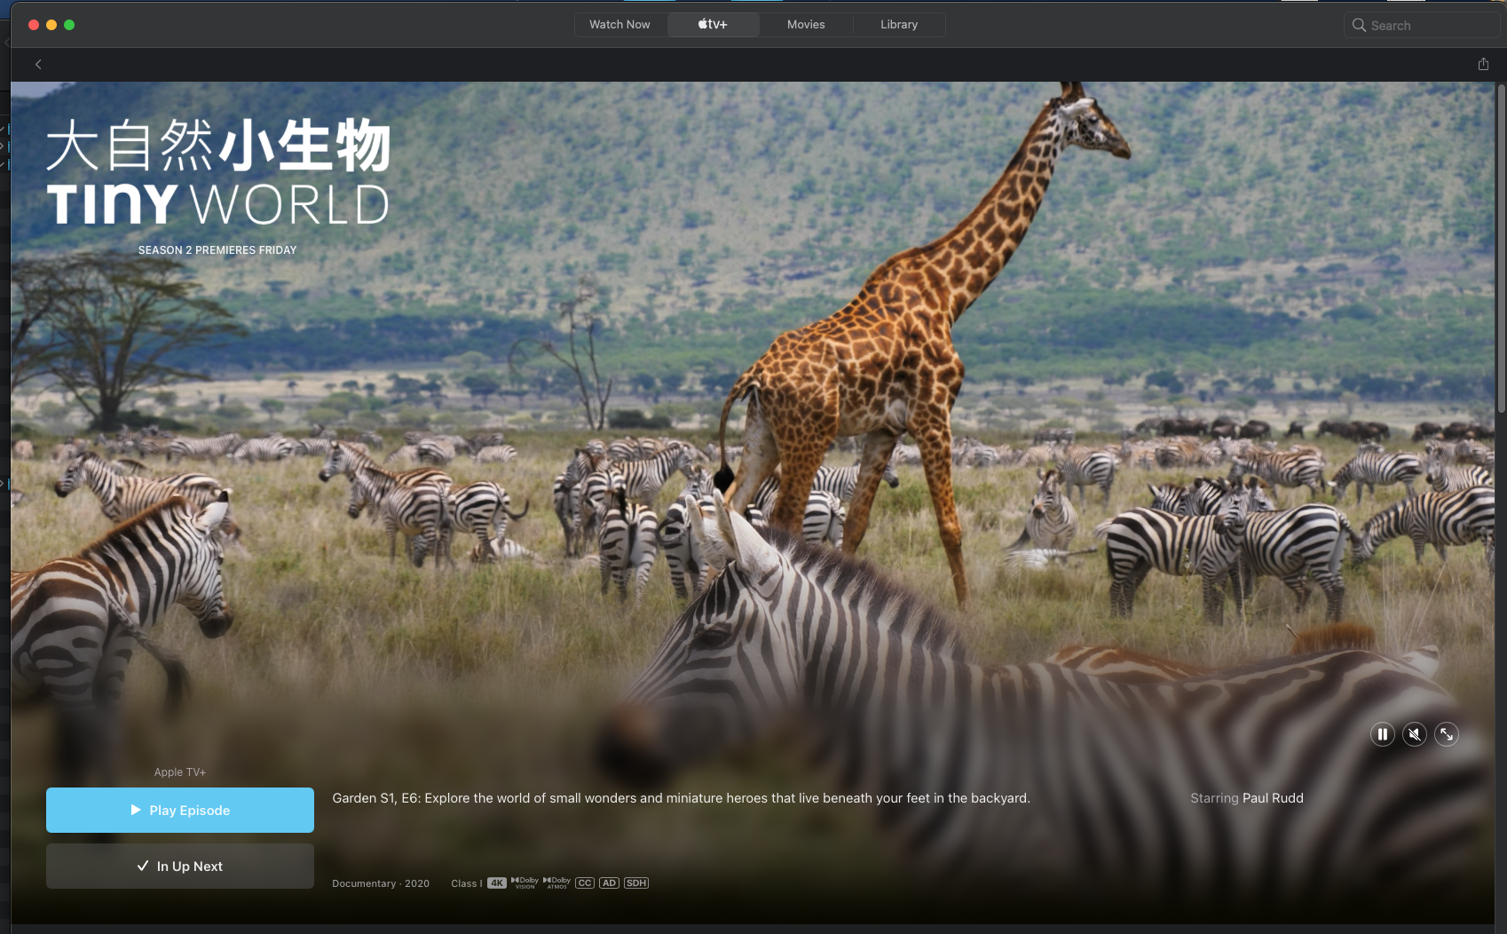
Task: Switch to the Apple TV+ tab
Action: pos(713,25)
